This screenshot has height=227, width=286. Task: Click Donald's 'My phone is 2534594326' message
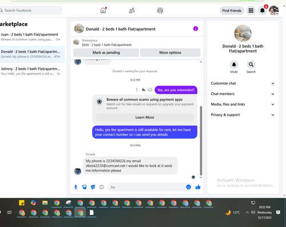(130, 166)
